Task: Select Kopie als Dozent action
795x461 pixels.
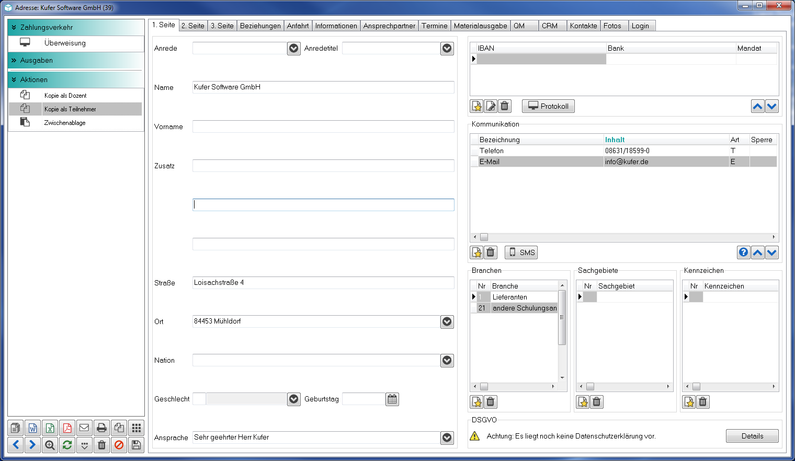Action: point(75,95)
